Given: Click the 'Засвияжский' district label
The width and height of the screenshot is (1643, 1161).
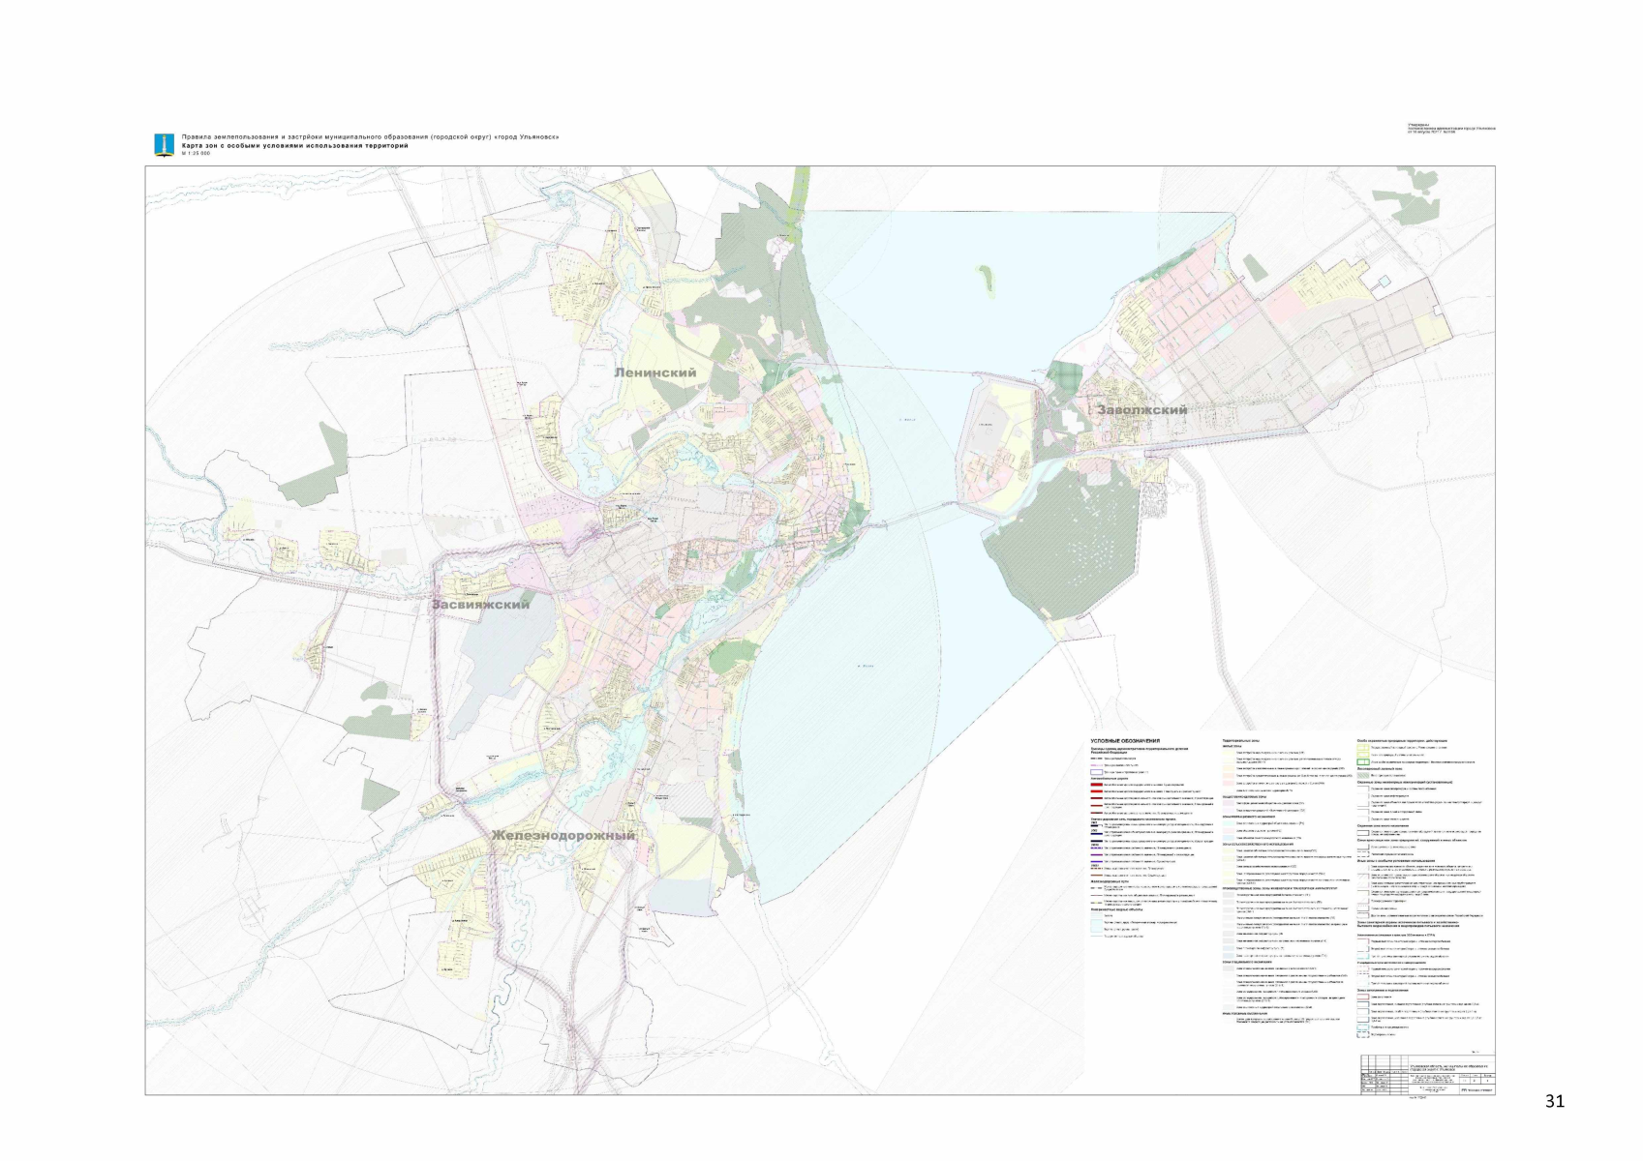Looking at the screenshot, I should (x=481, y=605).
